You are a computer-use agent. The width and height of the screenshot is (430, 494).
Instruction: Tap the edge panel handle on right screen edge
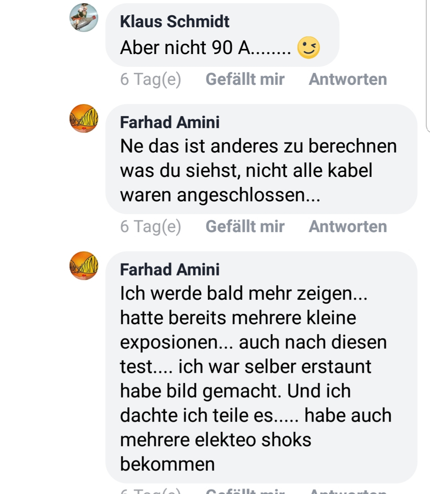pos(428,66)
